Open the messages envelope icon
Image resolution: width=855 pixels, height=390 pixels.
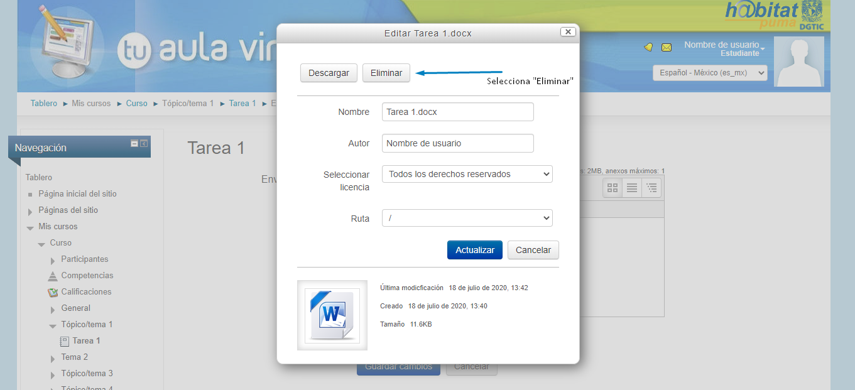coord(667,47)
